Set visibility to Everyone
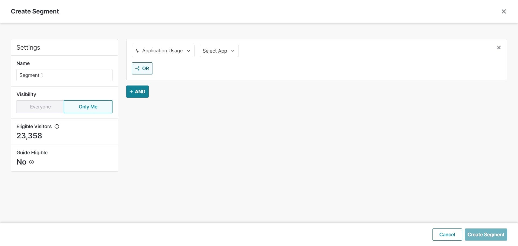This screenshot has height=246, width=518. pyautogui.click(x=40, y=107)
